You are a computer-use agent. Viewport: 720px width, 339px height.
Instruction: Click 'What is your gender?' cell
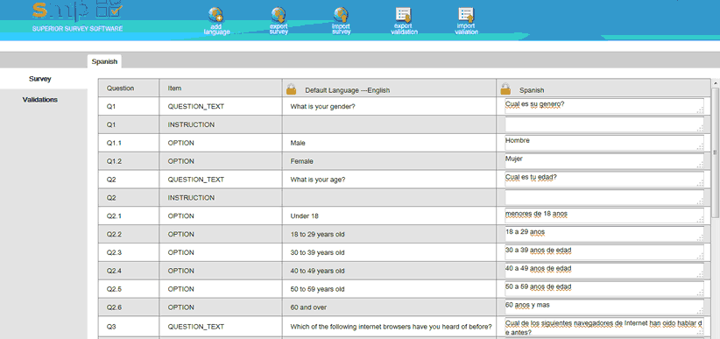coord(389,106)
